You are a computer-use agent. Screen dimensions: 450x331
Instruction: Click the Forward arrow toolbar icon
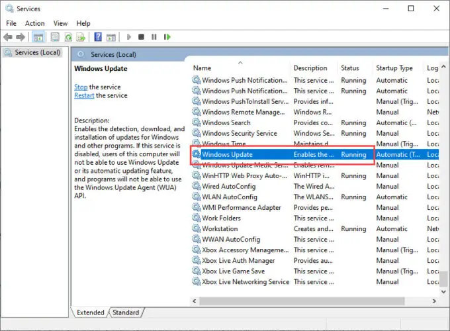coord(21,37)
